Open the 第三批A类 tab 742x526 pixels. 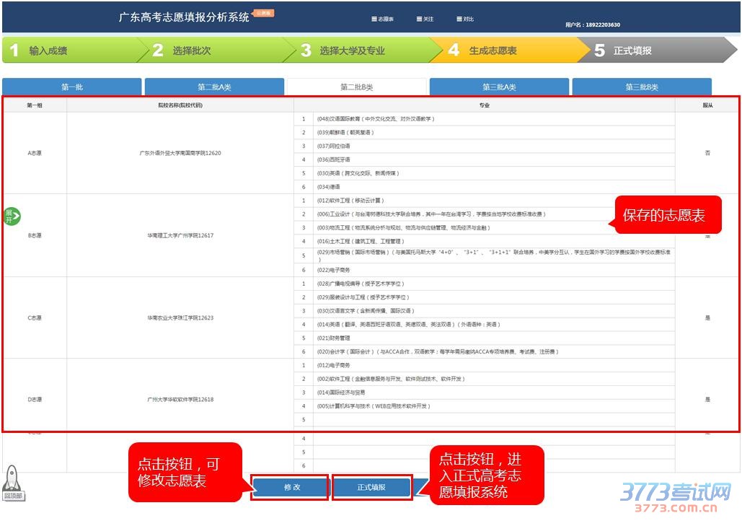[499, 87]
